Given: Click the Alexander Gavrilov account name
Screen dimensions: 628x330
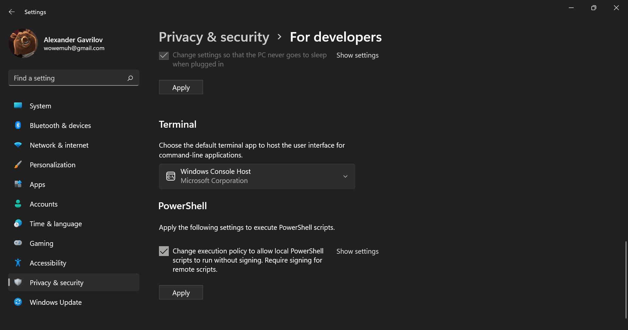Looking at the screenshot, I should (73, 40).
